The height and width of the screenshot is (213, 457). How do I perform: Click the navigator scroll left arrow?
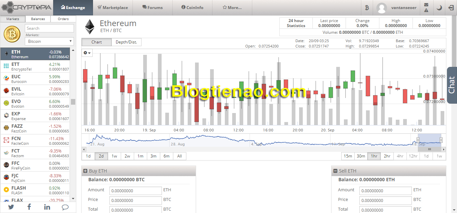[84, 149]
